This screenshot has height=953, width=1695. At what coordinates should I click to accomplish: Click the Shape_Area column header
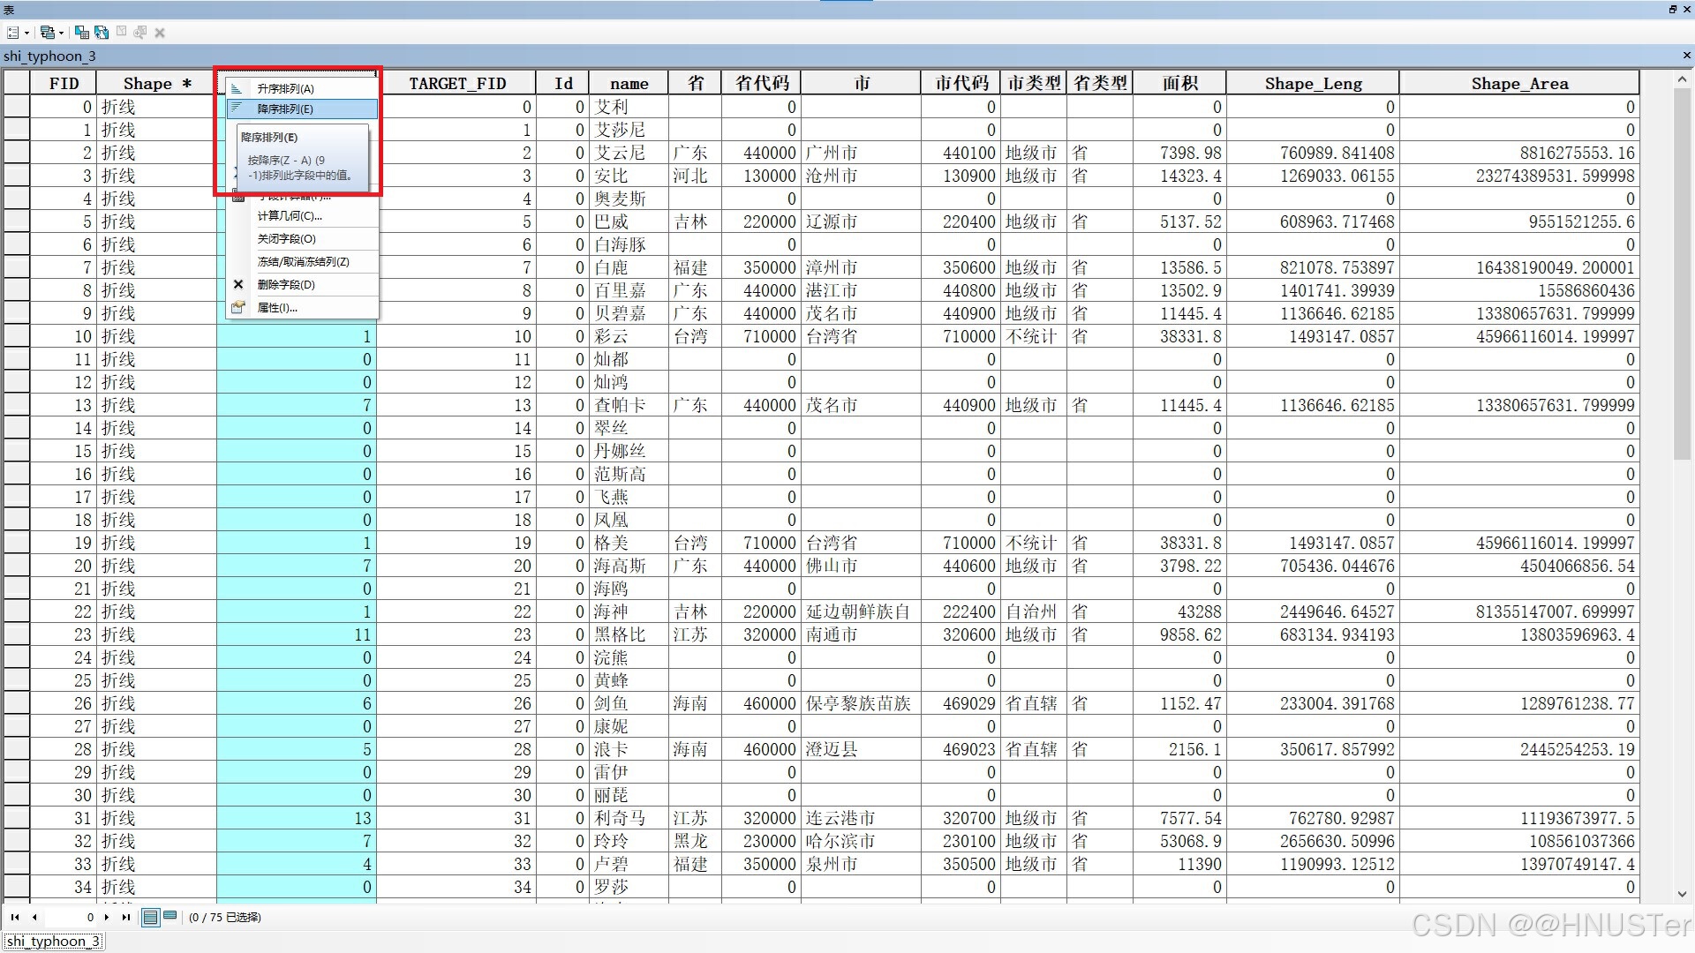click(1519, 83)
